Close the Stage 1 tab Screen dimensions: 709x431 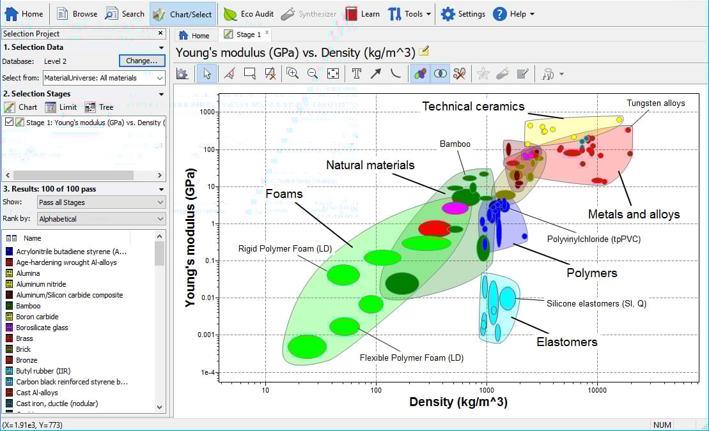click(x=267, y=33)
